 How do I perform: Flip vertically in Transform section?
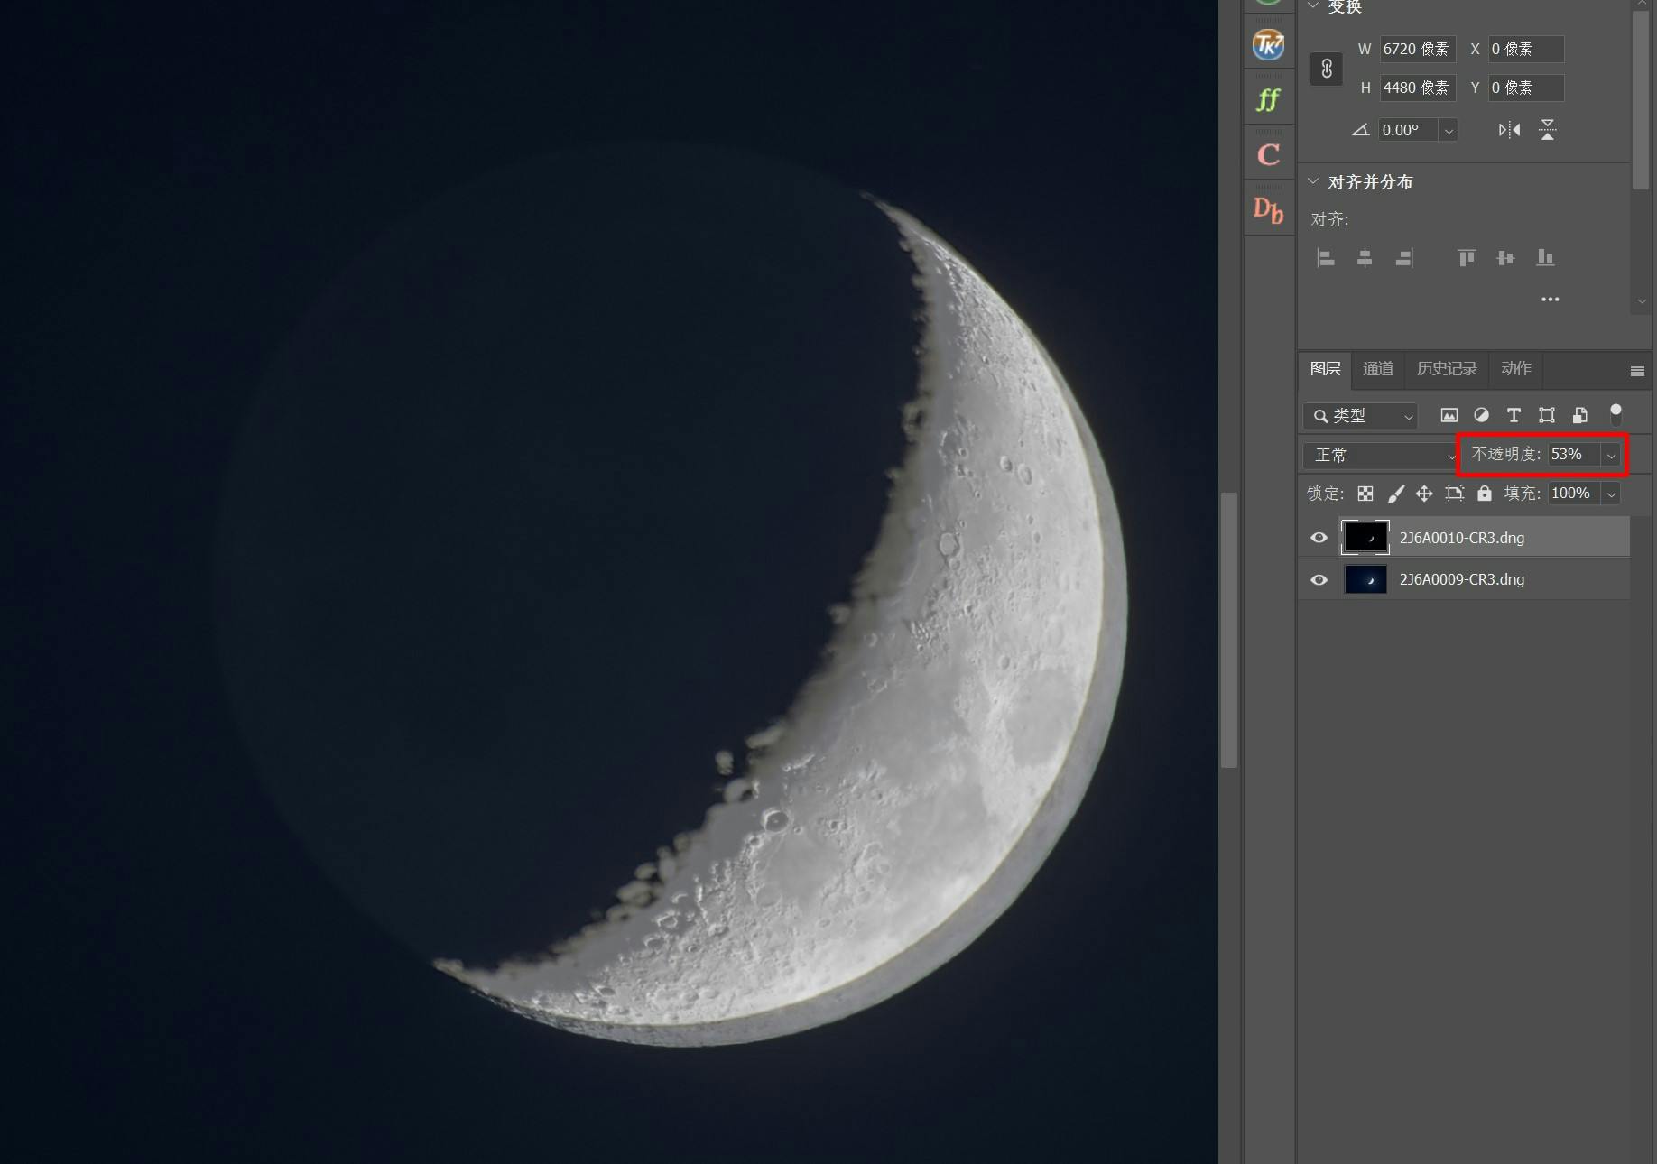(x=1548, y=130)
